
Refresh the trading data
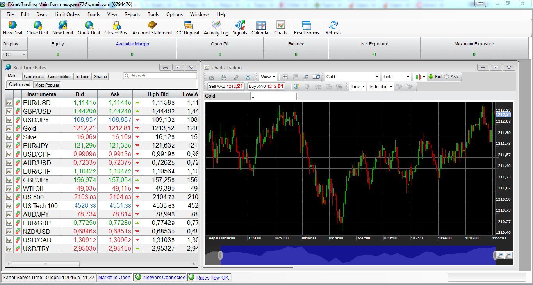[x=333, y=28]
